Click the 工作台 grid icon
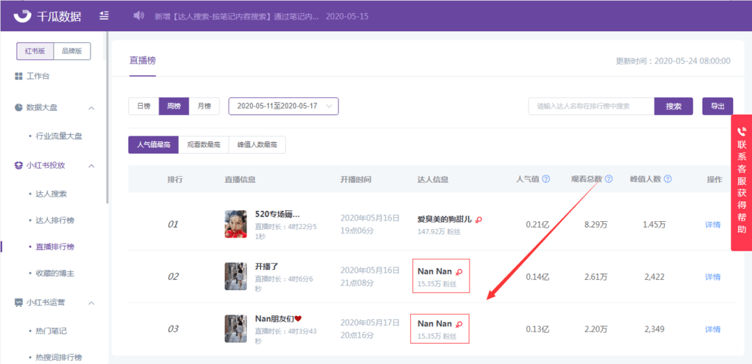 tap(19, 77)
